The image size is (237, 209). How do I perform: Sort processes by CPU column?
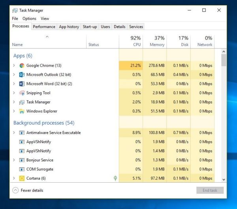131,41
